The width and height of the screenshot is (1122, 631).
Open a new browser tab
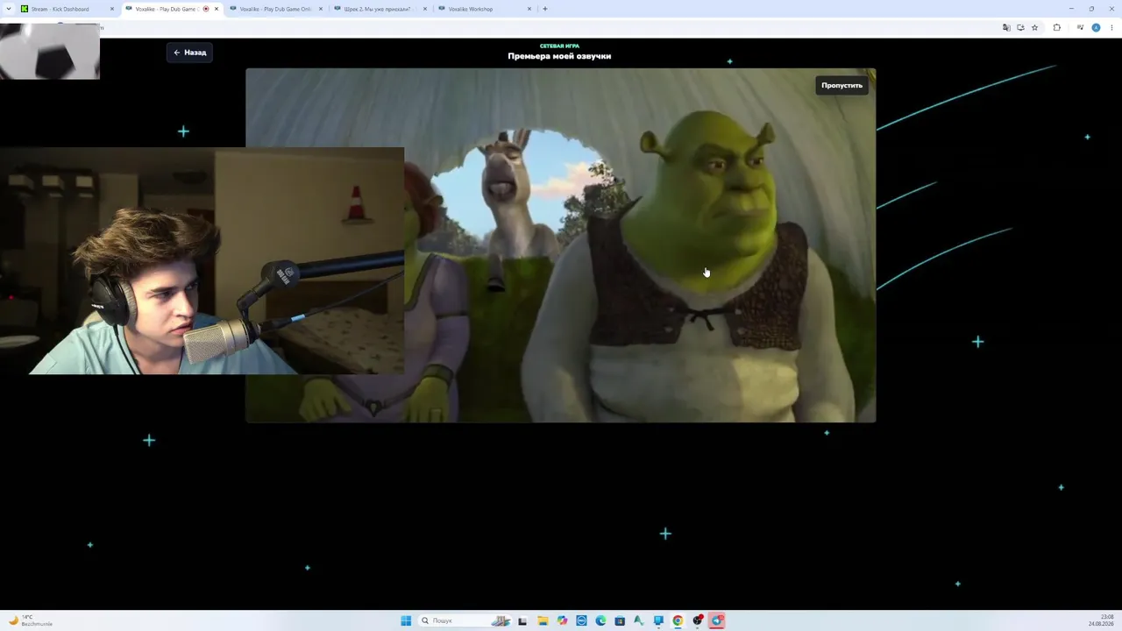[545, 9]
